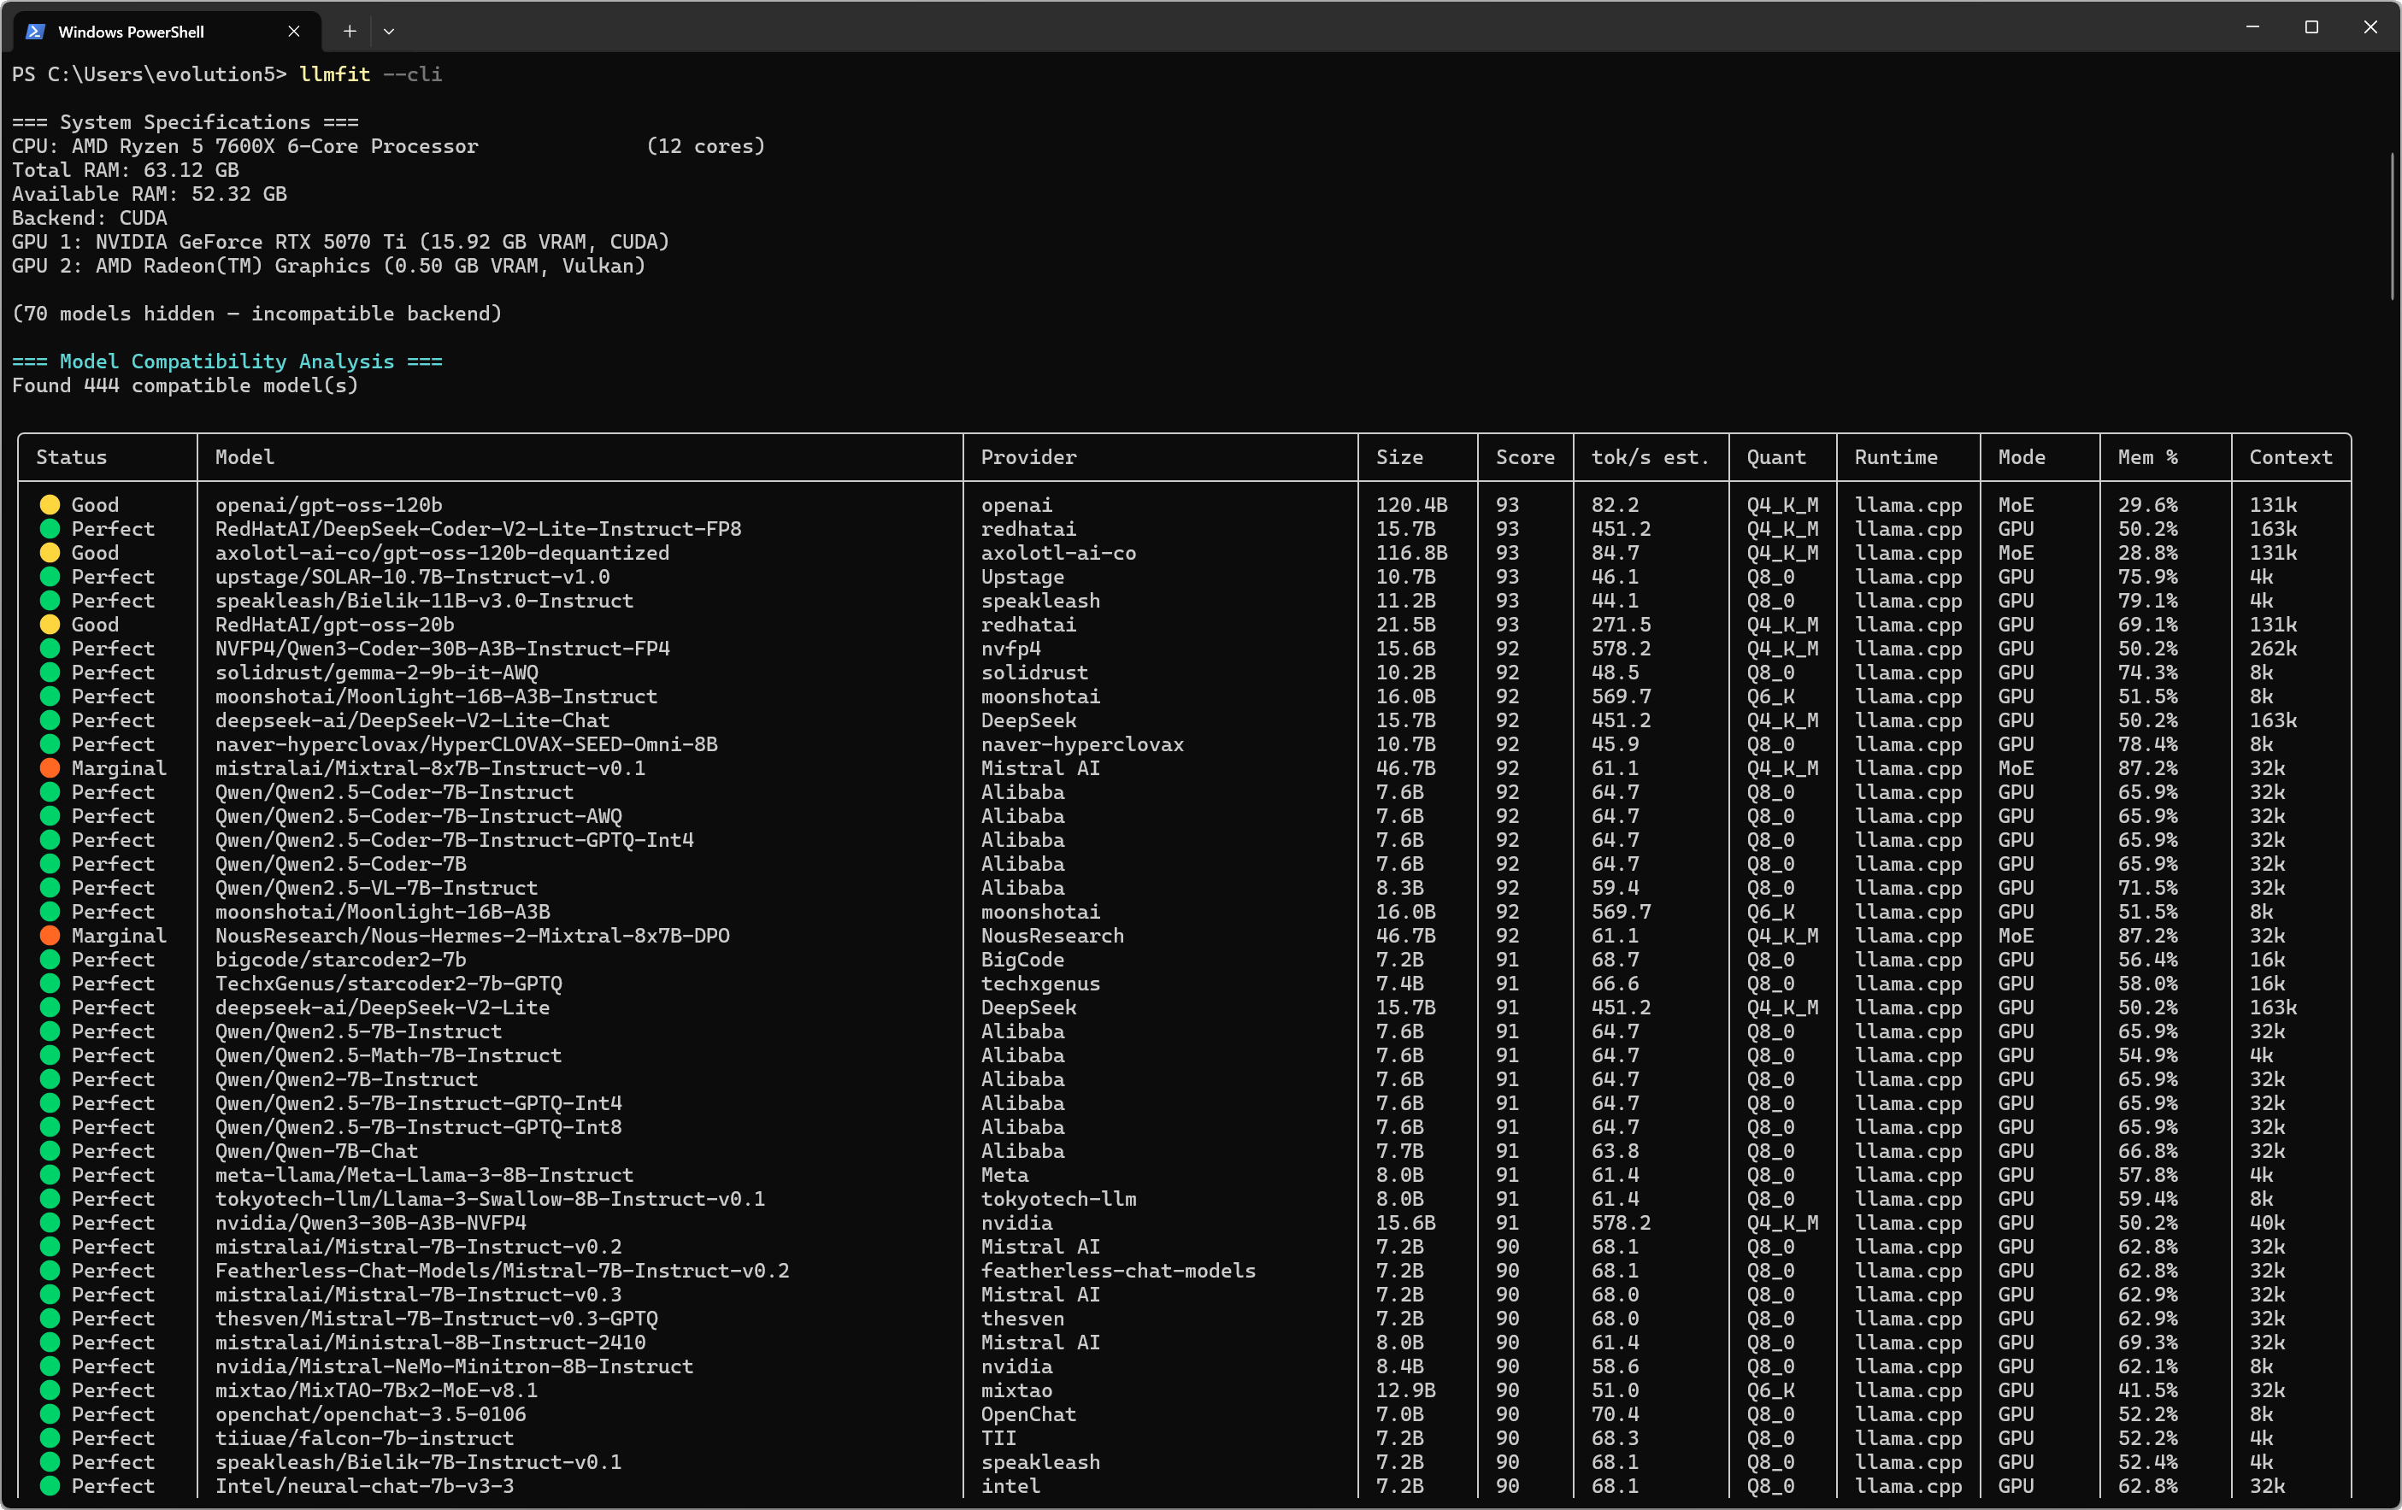The width and height of the screenshot is (2402, 1510).
Task: Click the yellow dot next to RedHatAI/gpt-oss-20b
Action: [50, 626]
